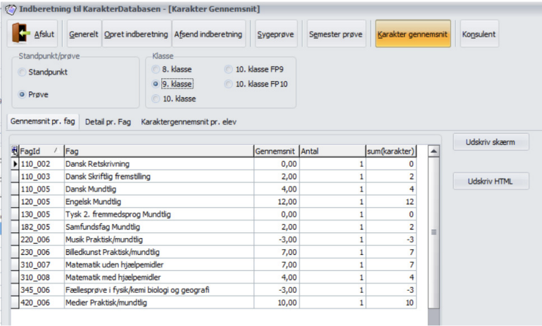Click FagId cell 110_003

tap(41, 176)
